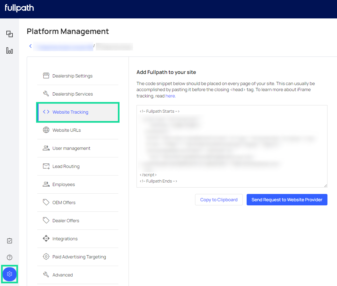Image resolution: width=337 pixels, height=286 pixels.
Task: Click the Fullpath logo in header
Action: [19, 8]
